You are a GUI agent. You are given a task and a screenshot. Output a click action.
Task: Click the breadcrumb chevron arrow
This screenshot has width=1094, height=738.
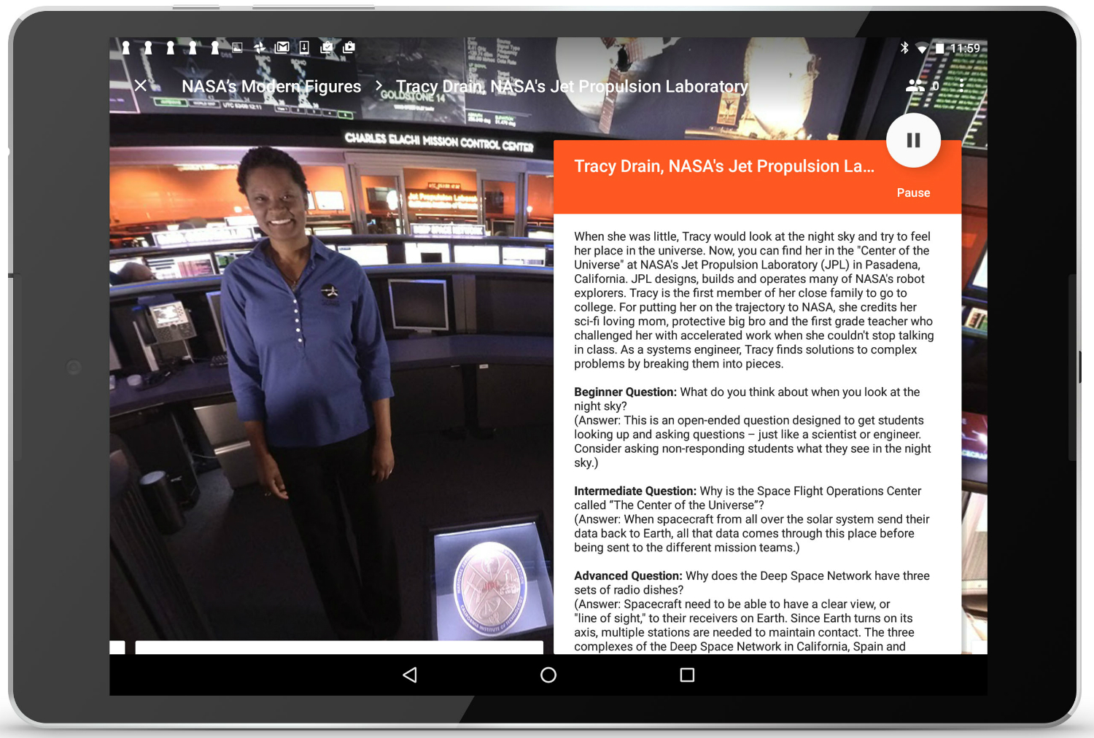(379, 86)
